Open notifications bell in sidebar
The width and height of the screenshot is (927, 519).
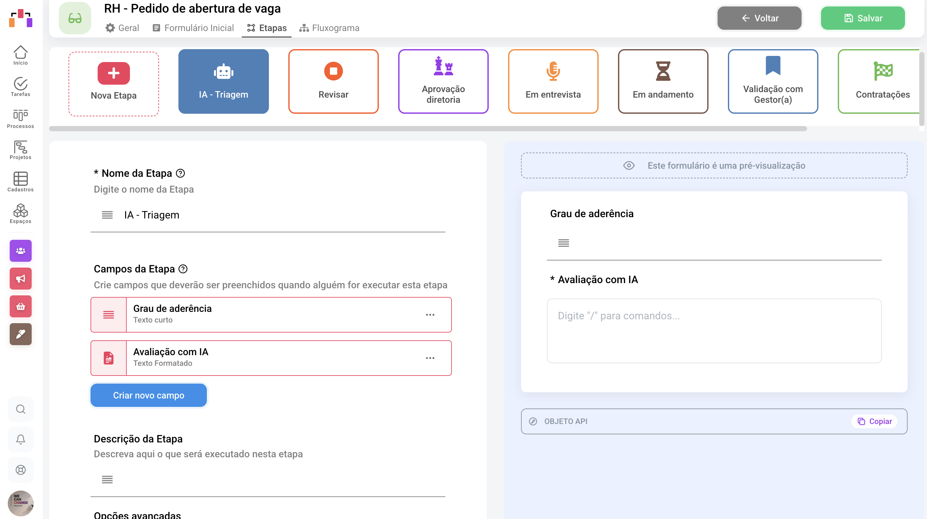[20, 439]
